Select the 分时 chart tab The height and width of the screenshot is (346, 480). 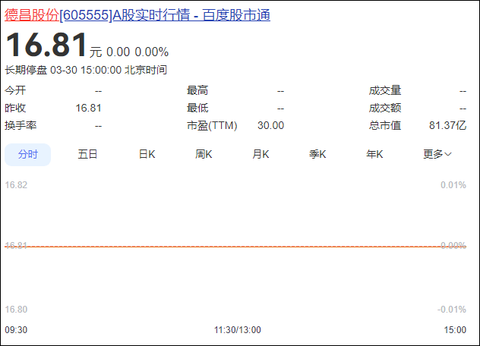(28, 154)
